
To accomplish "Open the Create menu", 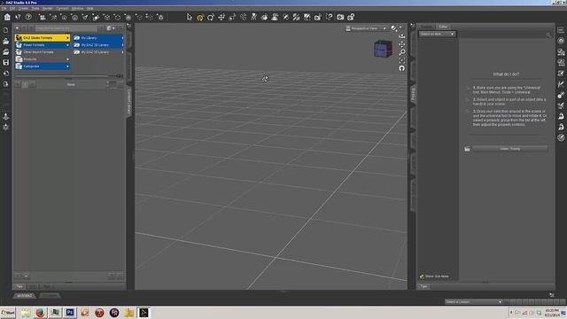I will point(23,8).
